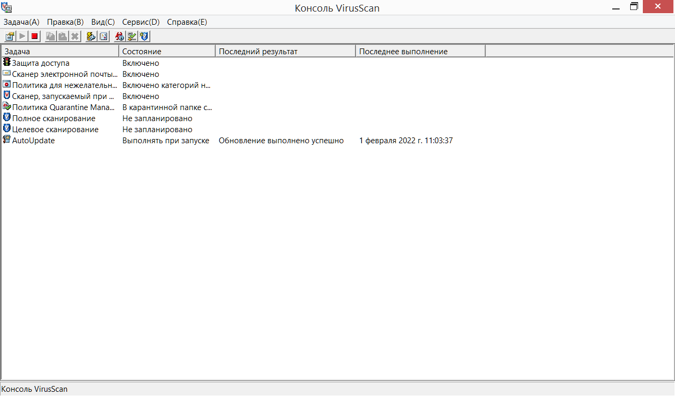
Task: Select the Полное сканирование task
Action: click(x=54, y=118)
